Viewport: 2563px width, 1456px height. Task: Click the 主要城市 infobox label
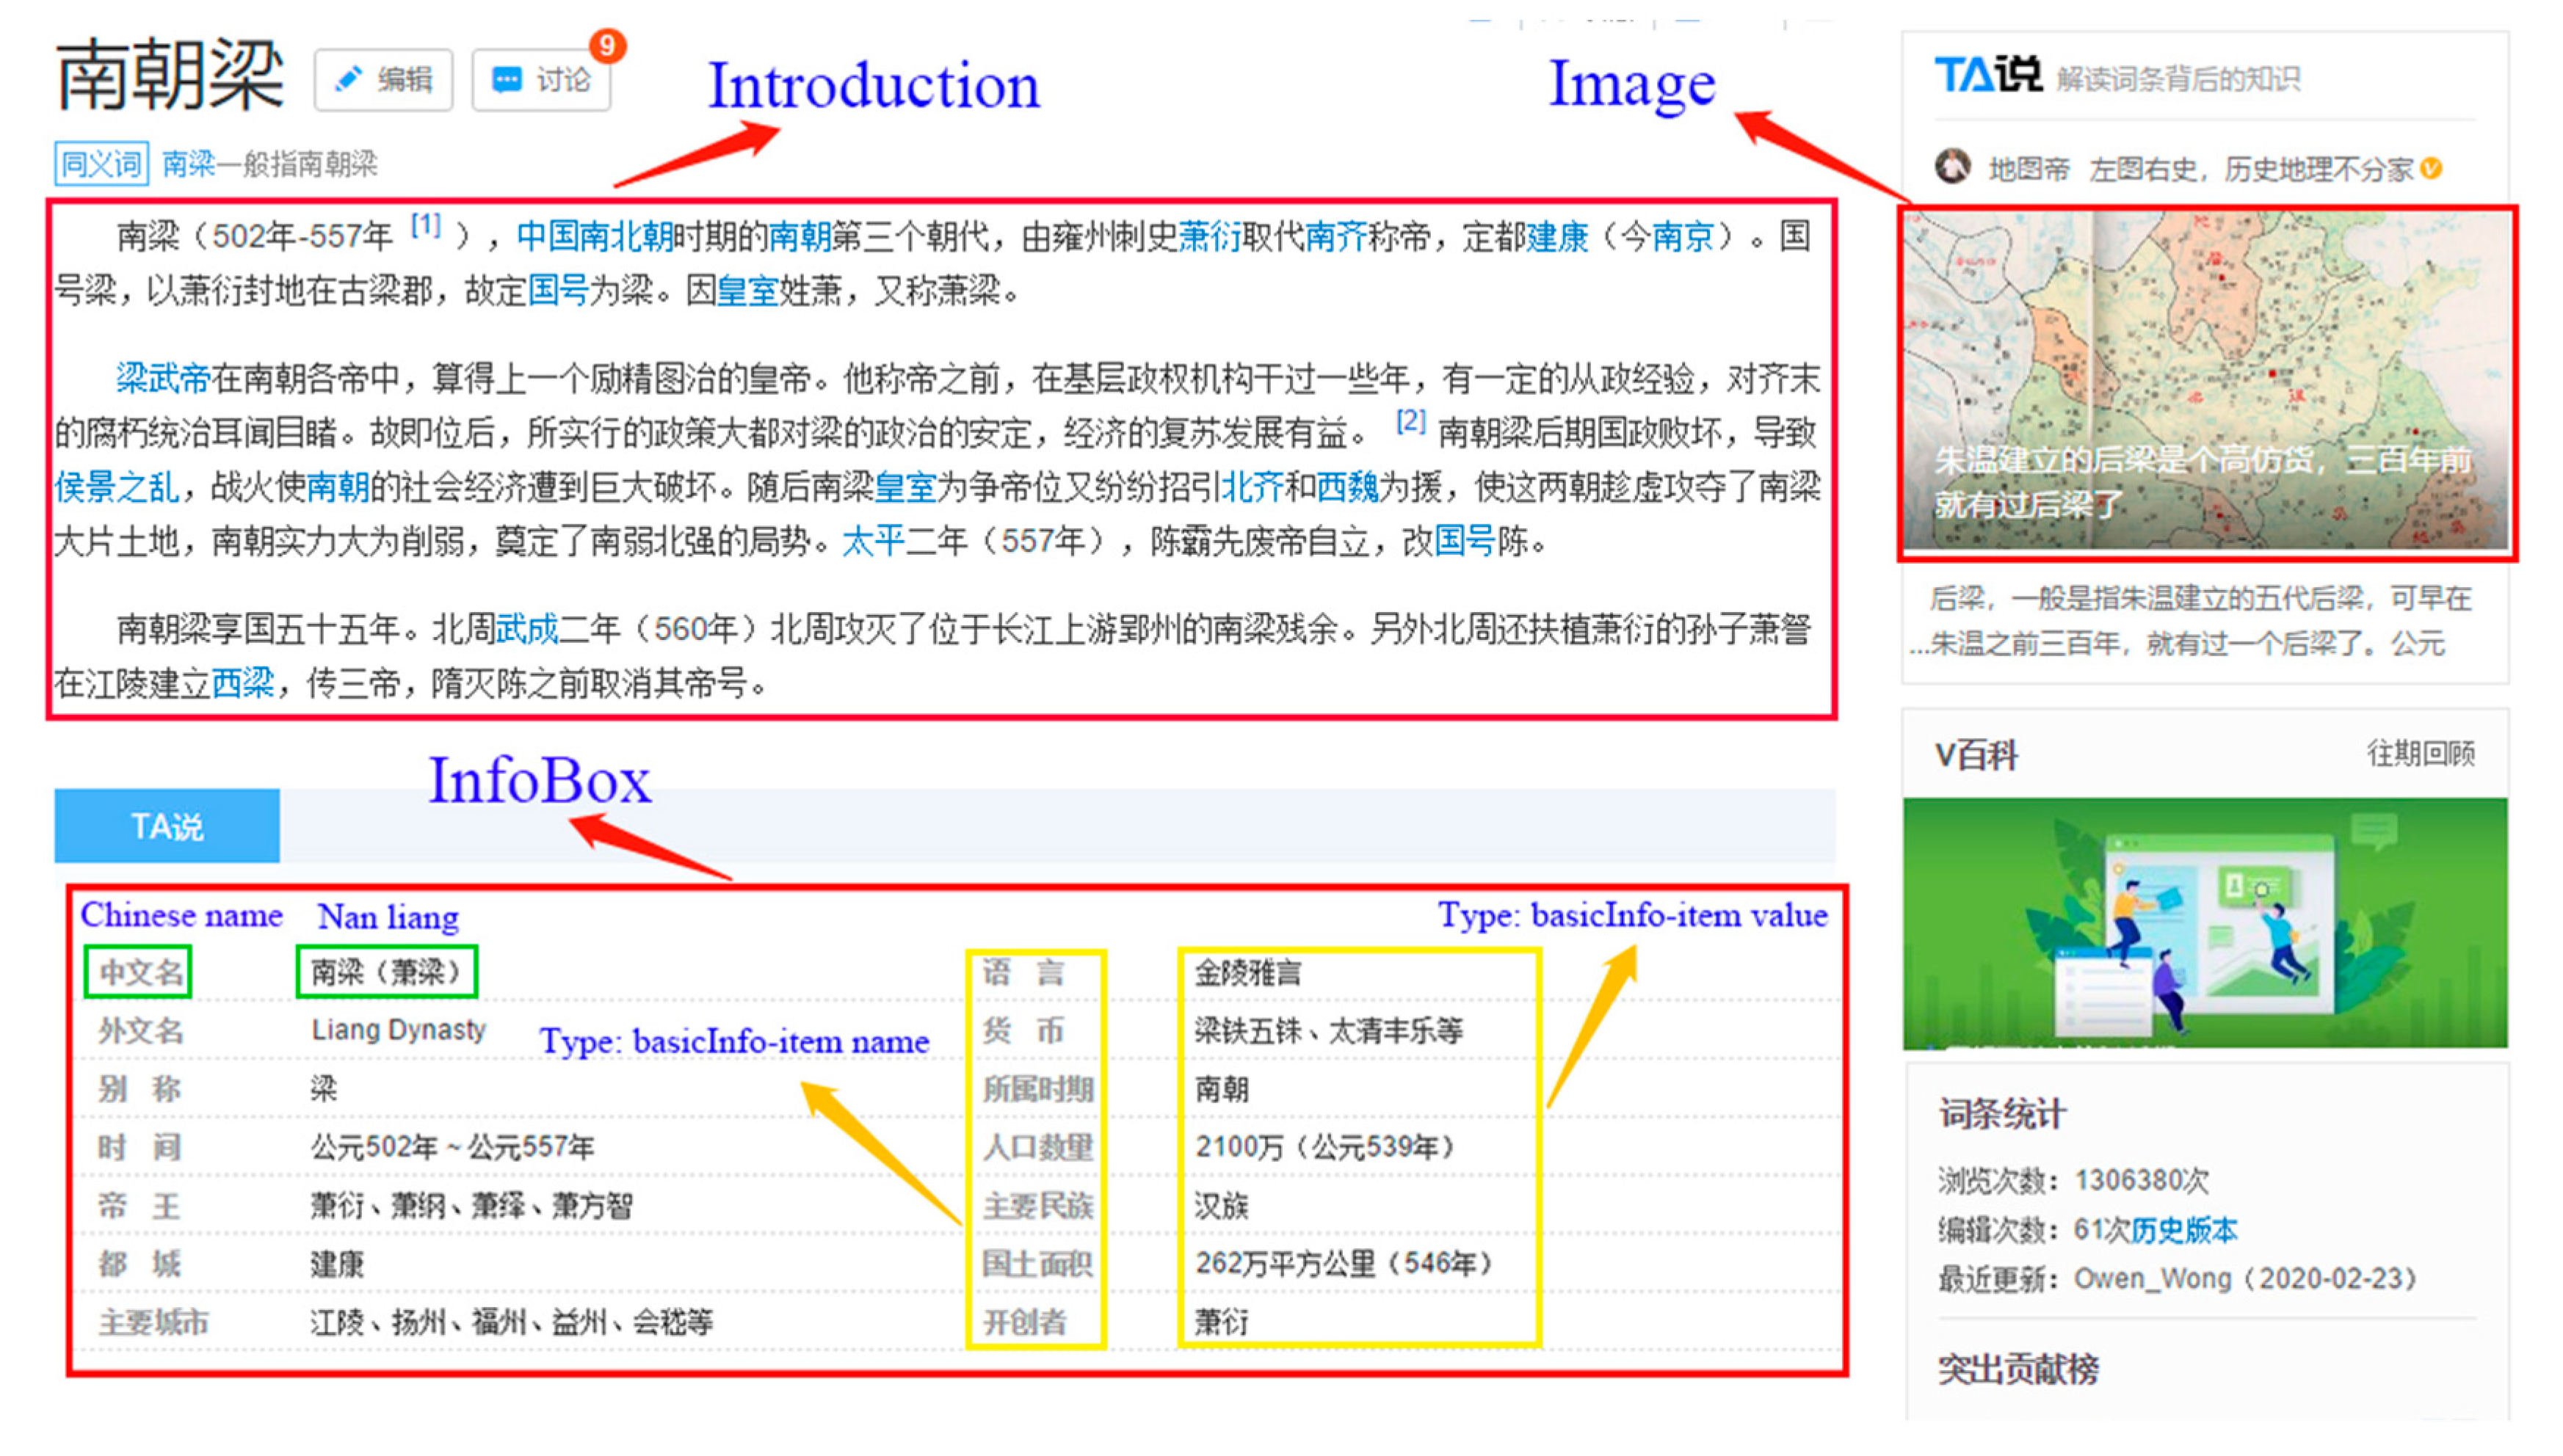pos(153,1323)
